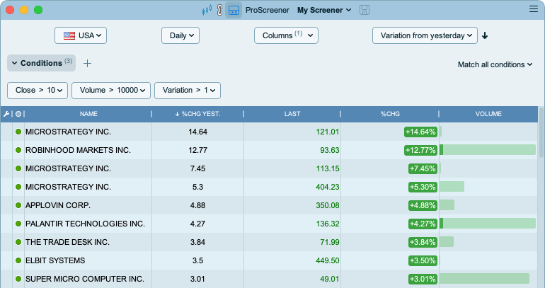Click the last price 136.32

click(x=328, y=224)
